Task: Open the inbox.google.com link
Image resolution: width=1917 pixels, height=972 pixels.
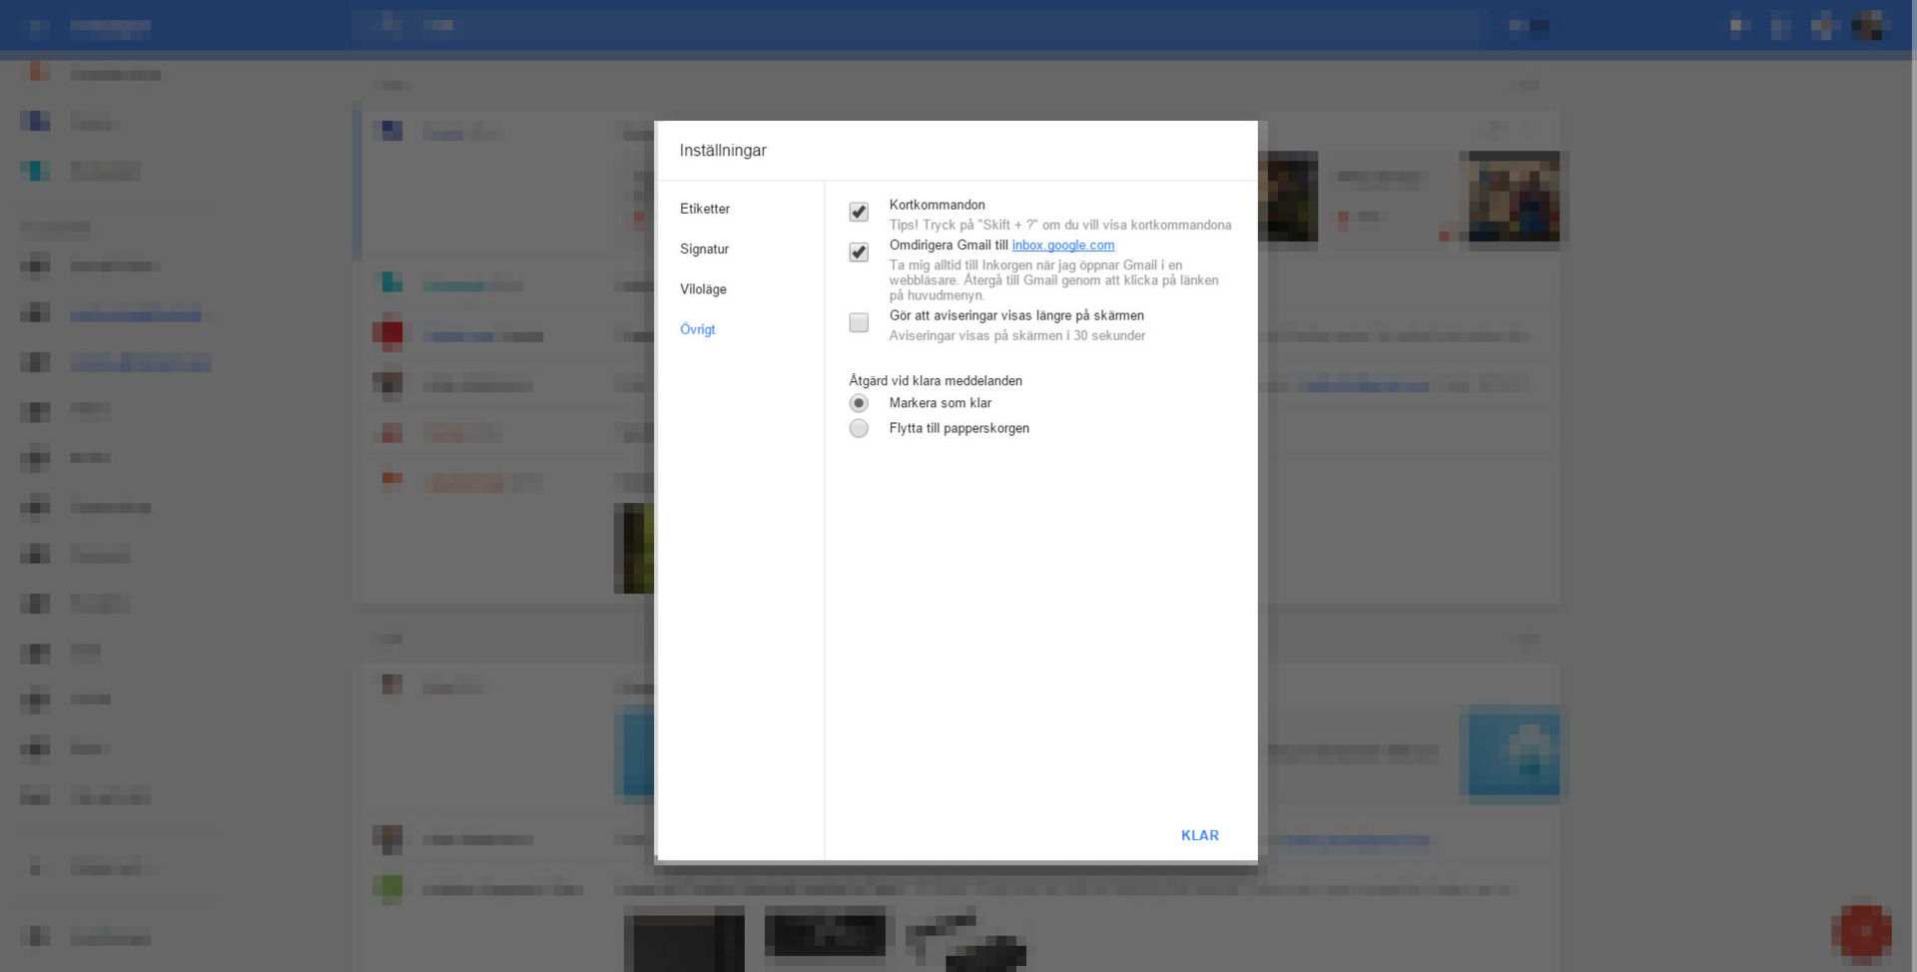Action: [1063, 244]
